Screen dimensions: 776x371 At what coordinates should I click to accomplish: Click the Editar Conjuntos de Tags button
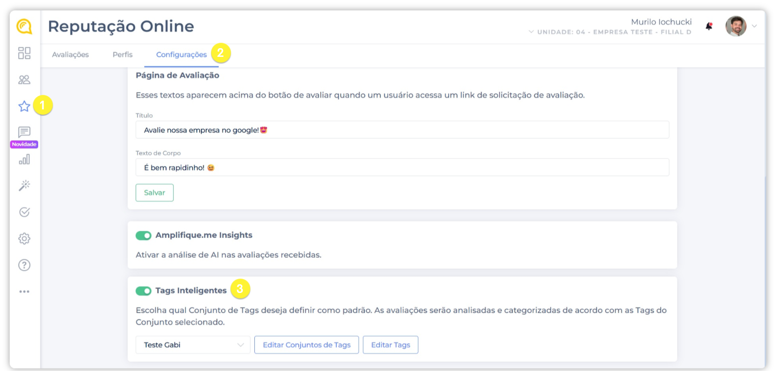pos(306,345)
